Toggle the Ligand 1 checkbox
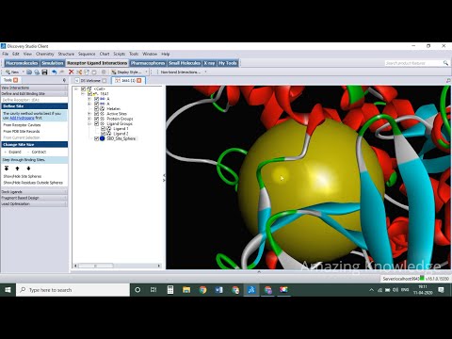Screen dimensions: 452x339 (x=103, y=129)
